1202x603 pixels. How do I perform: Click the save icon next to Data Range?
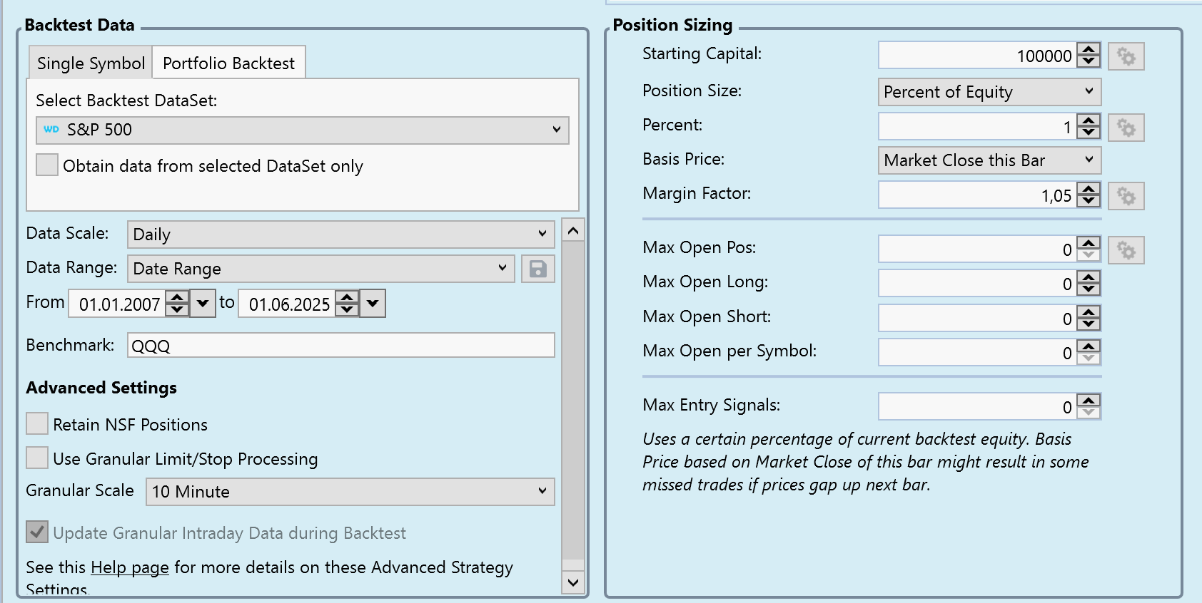pyautogui.click(x=537, y=269)
